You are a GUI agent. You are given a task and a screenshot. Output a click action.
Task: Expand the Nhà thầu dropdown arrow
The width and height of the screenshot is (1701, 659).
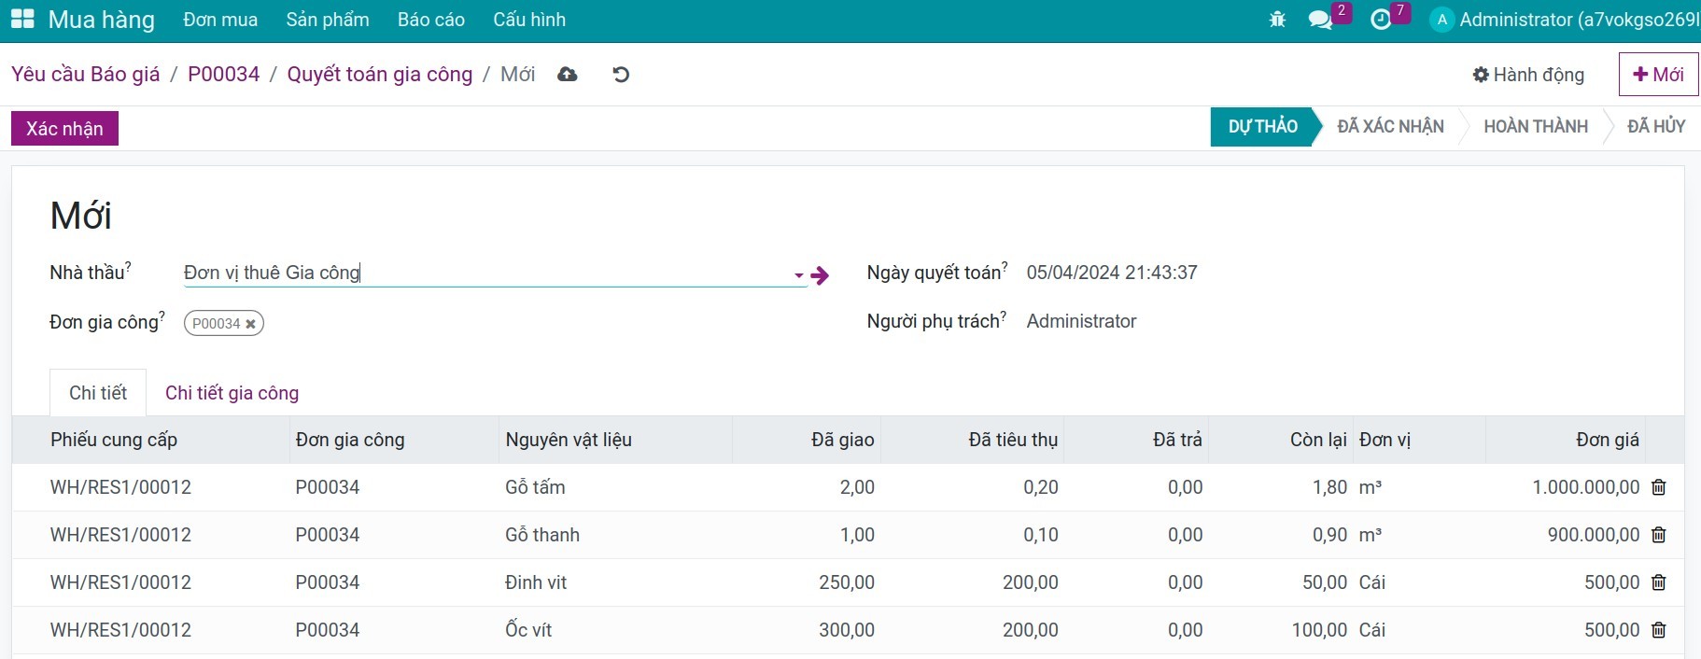pos(799,275)
